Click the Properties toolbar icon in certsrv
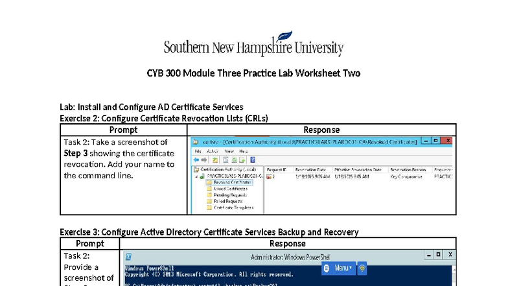The height and width of the screenshot is (286, 508). pos(225,160)
